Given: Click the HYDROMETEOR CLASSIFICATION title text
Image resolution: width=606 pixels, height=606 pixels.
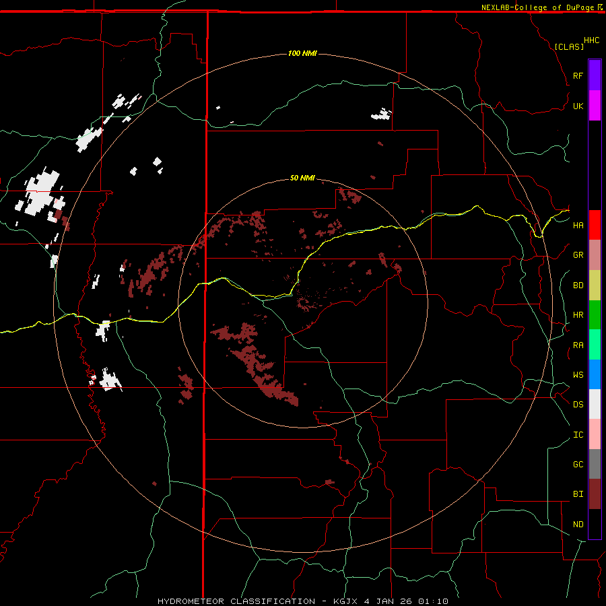Looking at the screenshot, I should [236, 601].
